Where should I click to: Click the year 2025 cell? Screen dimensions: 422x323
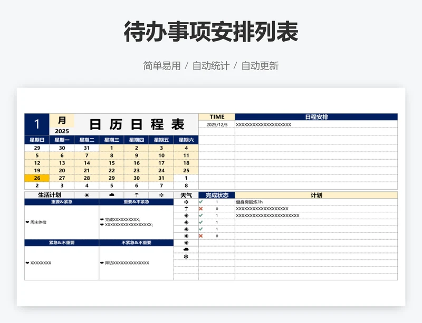[x=62, y=131]
